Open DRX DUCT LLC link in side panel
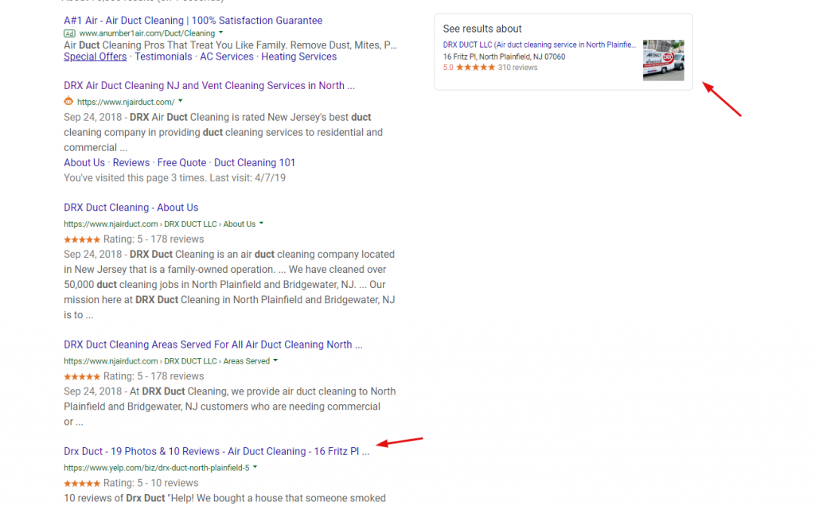815x506 pixels. click(x=539, y=45)
